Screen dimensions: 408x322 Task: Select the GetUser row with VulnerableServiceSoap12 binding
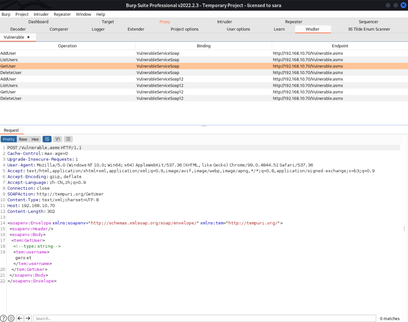[x=204, y=92]
